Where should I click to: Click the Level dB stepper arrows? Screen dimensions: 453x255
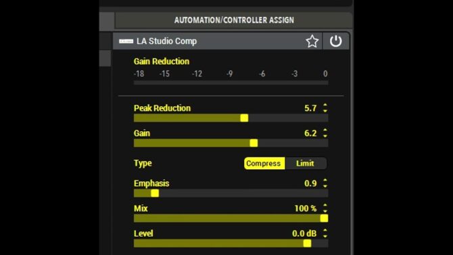pos(325,233)
